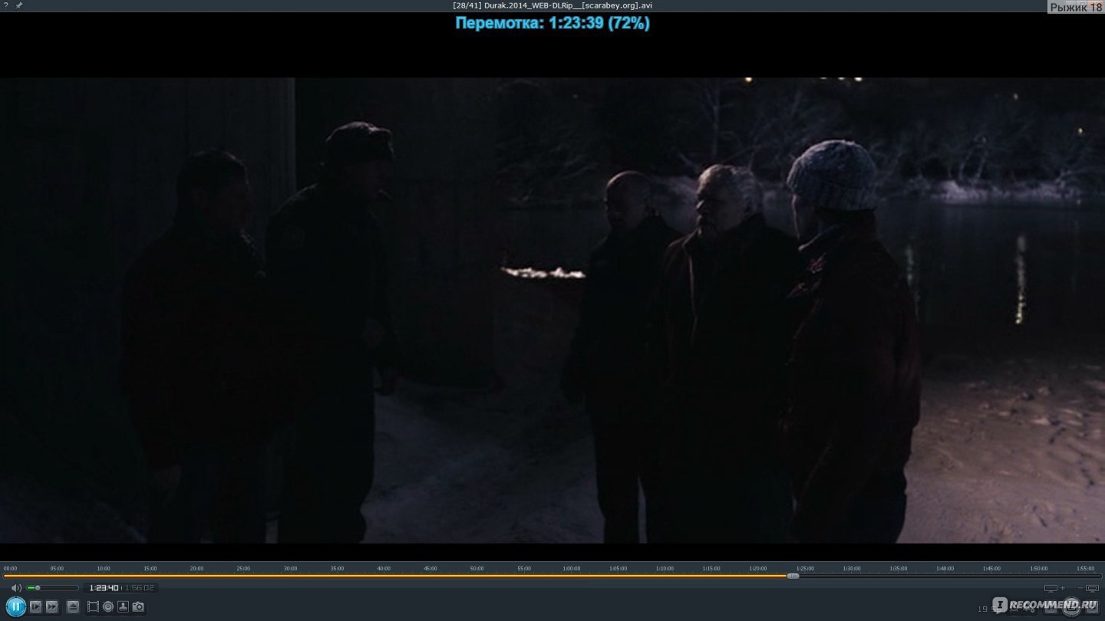This screenshot has height=621, width=1105.
Task: Seek to the 1:45:00 timeline mark
Action: click(x=991, y=568)
